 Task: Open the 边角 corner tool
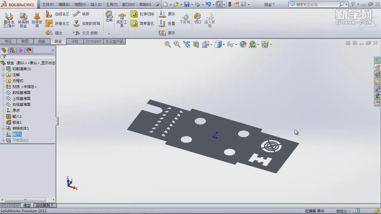point(109,17)
